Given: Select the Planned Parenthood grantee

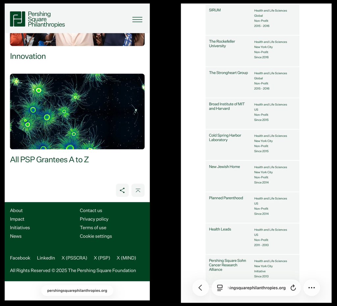Looking at the screenshot, I should coord(226,198).
